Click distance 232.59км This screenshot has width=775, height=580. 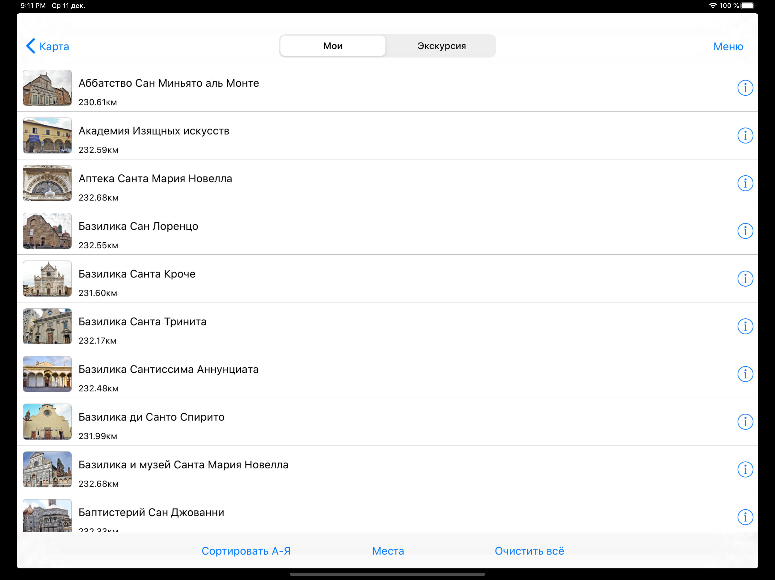point(98,150)
